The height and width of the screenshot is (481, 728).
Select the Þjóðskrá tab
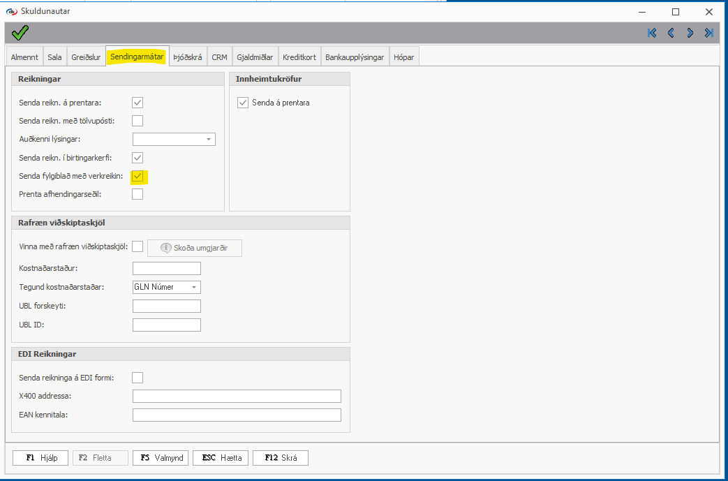(188, 57)
